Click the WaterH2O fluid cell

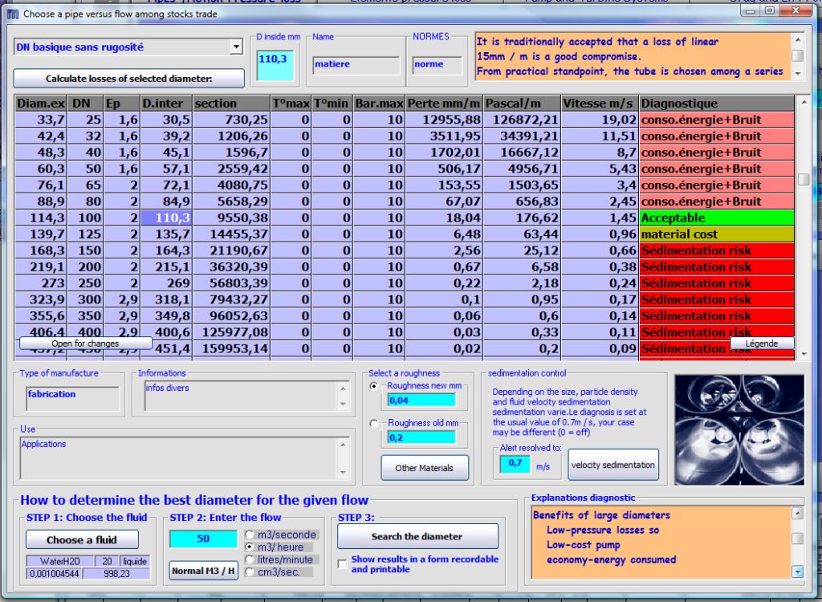pyautogui.click(x=59, y=561)
